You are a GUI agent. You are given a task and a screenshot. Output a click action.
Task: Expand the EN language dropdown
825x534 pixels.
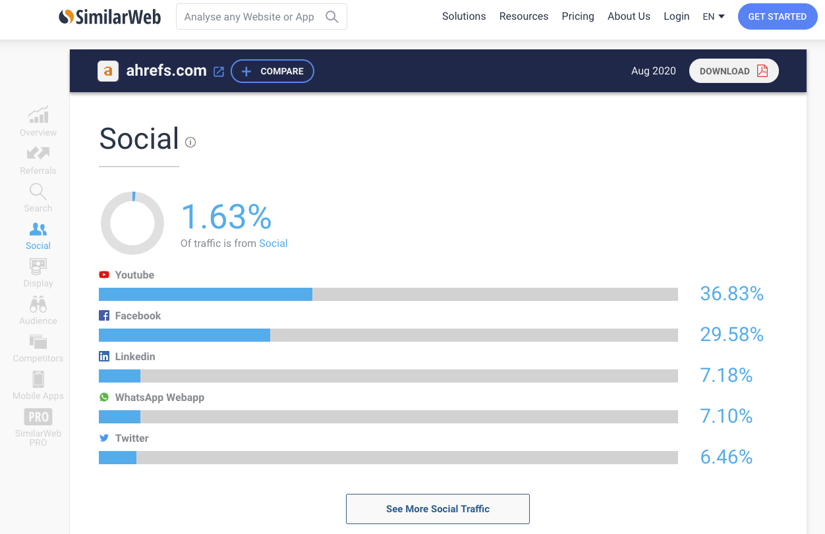coord(713,16)
